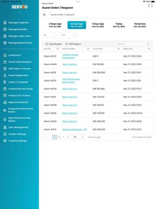Select the 2 Days Ago tab

click(x=77, y=25)
